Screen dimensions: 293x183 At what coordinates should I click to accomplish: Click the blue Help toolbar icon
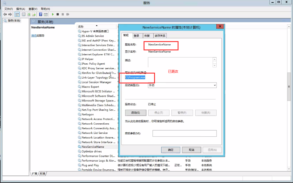pos(41,14)
